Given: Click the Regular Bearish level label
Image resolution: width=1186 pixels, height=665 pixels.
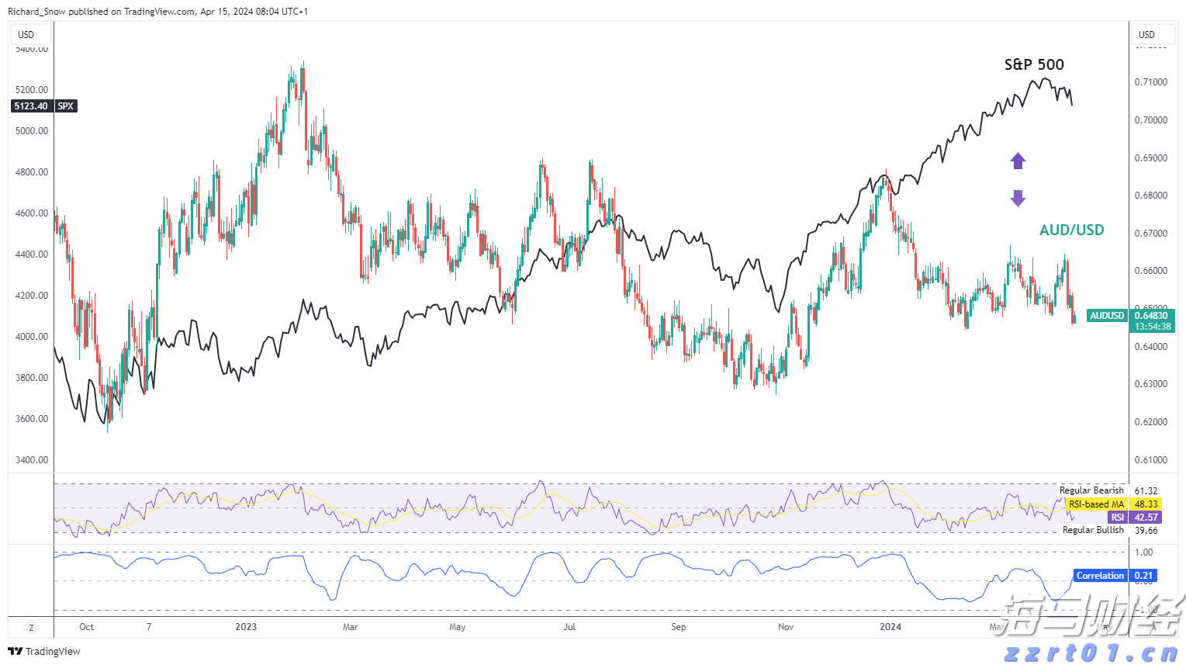Looking at the screenshot, I should click(1091, 490).
